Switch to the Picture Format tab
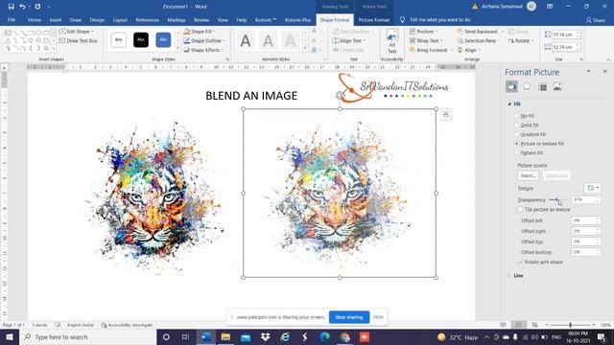 [374, 19]
